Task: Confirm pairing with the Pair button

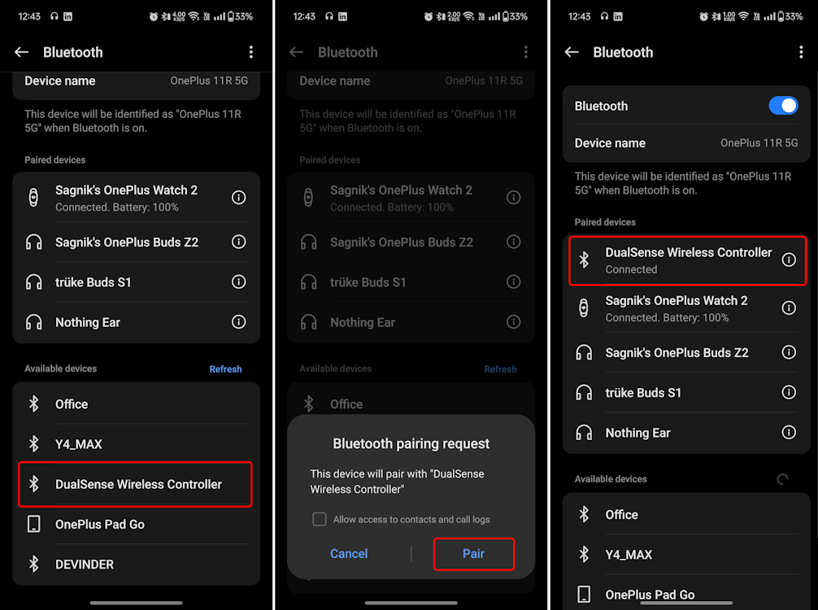Action: pyautogui.click(x=474, y=554)
